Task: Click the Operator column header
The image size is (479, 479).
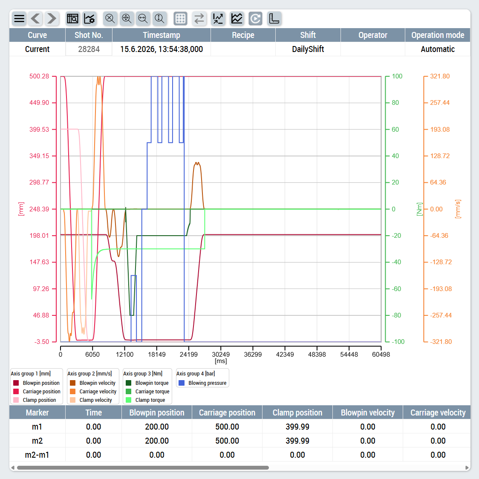Action: click(x=373, y=35)
